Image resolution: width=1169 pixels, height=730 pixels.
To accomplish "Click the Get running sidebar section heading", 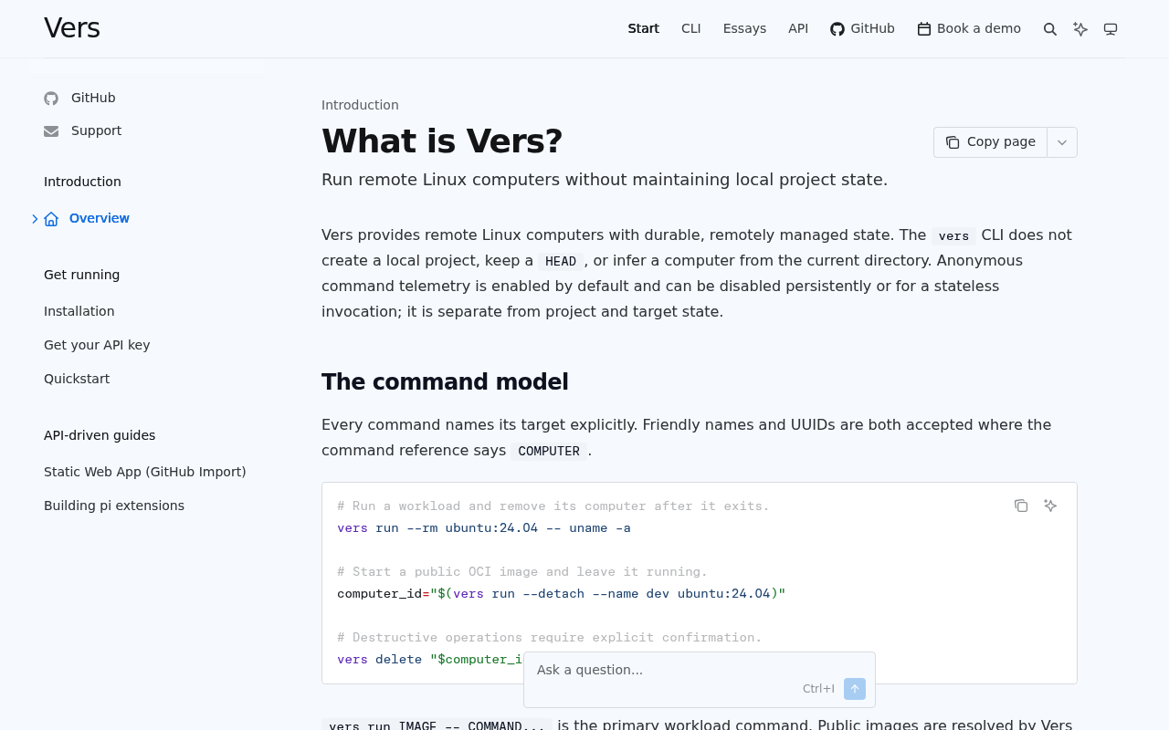I will click(x=82, y=275).
